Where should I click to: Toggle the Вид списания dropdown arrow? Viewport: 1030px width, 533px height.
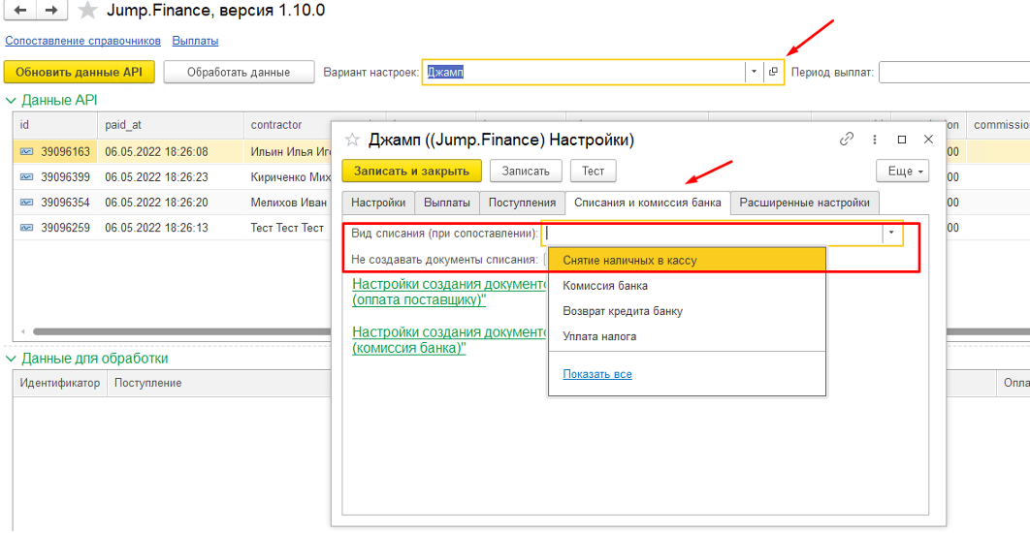[890, 234]
